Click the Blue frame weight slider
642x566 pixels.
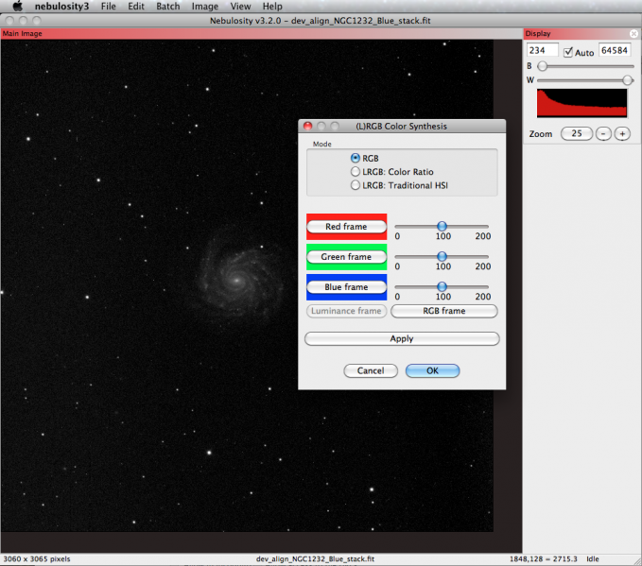pos(442,286)
